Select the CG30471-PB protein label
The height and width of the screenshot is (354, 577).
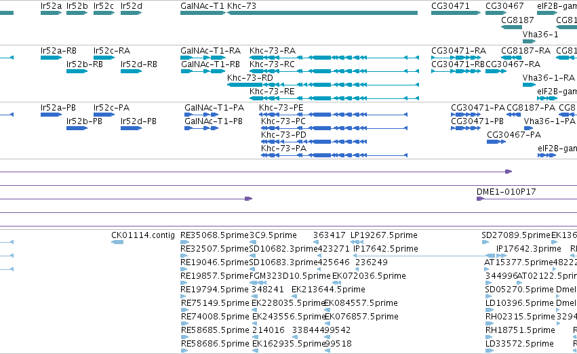(477, 121)
